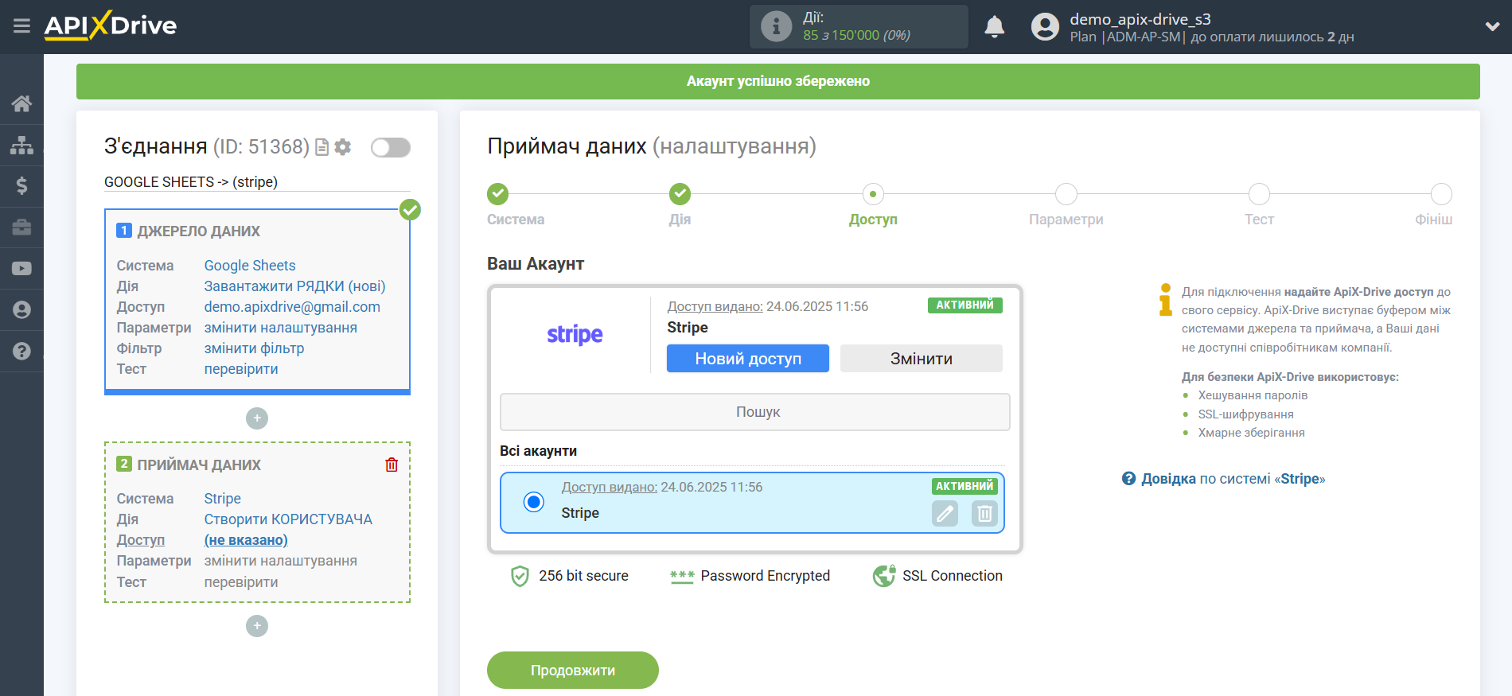Image resolution: width=1512 pixels, height=696 pixels.
Task: Open receiver Stripe system link
Action: click(x=222, y=499)
